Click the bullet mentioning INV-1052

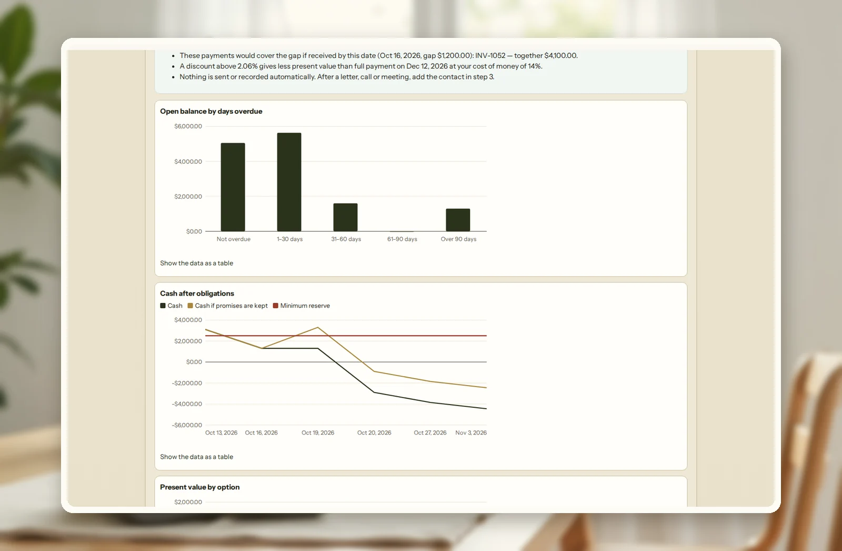[x=378, y=56]
